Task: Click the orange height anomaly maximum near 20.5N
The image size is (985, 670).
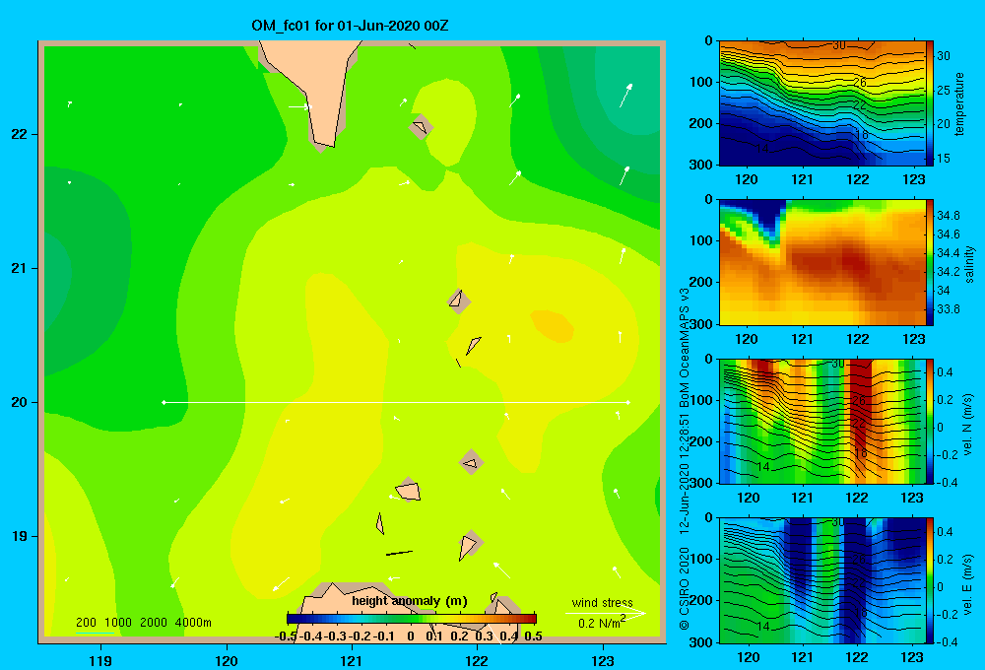Action: tap(553, 325)
